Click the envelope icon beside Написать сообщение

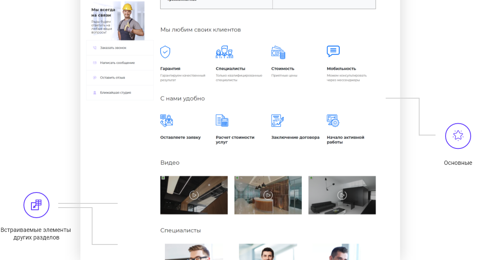click(x=95, y=63)
